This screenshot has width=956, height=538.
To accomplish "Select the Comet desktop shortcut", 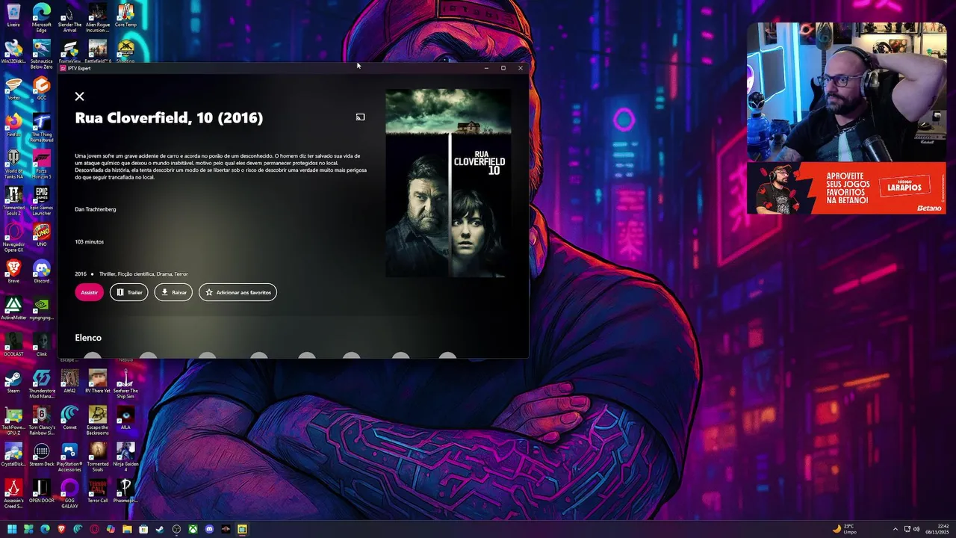I will click(x=69, y=418).
